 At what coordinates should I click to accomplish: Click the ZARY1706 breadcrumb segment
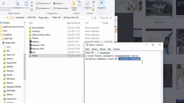31,18
